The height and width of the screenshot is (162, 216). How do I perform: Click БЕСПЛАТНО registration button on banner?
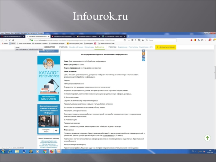[49, 98]
